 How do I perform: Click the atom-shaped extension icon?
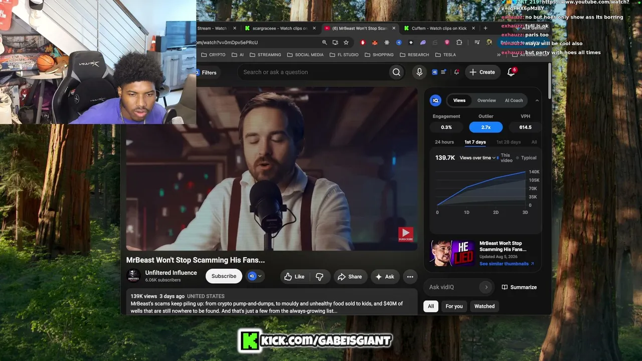pyautogui.click(x=387, y=43)
